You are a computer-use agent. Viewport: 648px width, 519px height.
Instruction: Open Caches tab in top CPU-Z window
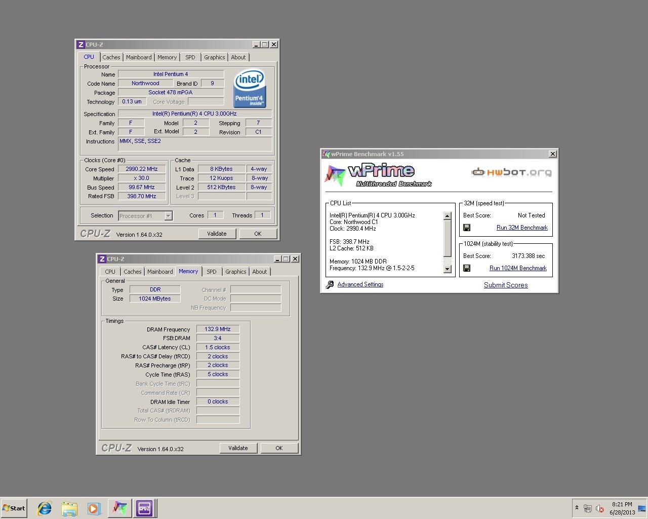tap(111, 57)
